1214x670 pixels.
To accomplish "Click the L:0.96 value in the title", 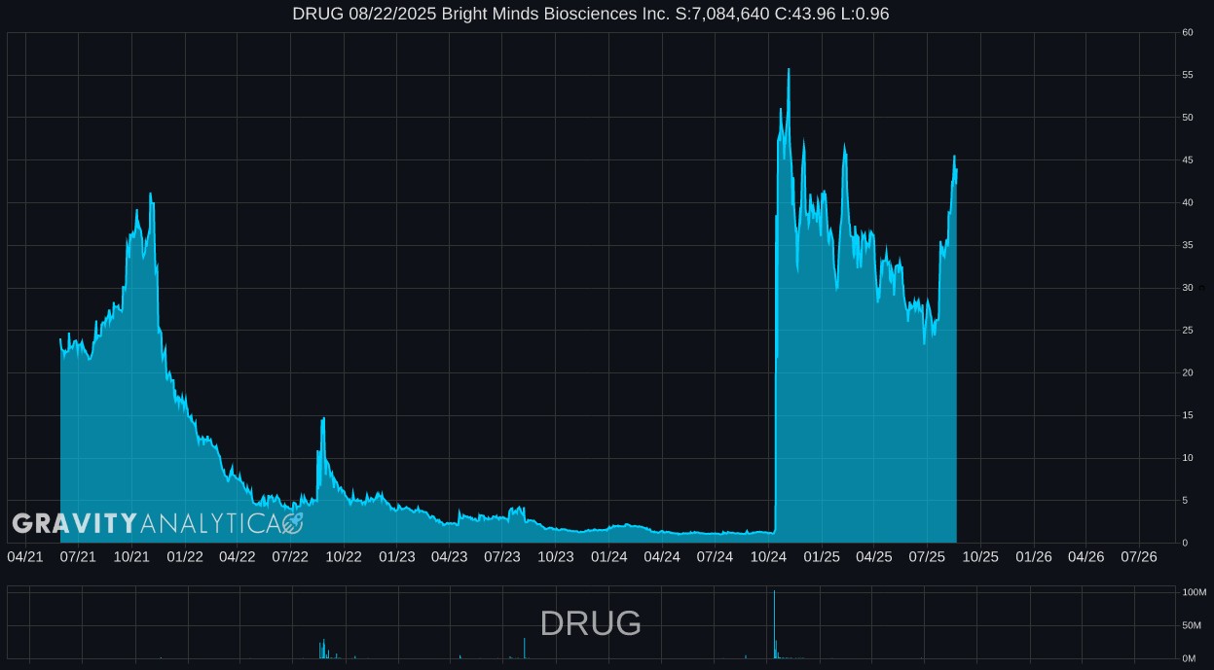I will 866,14.
